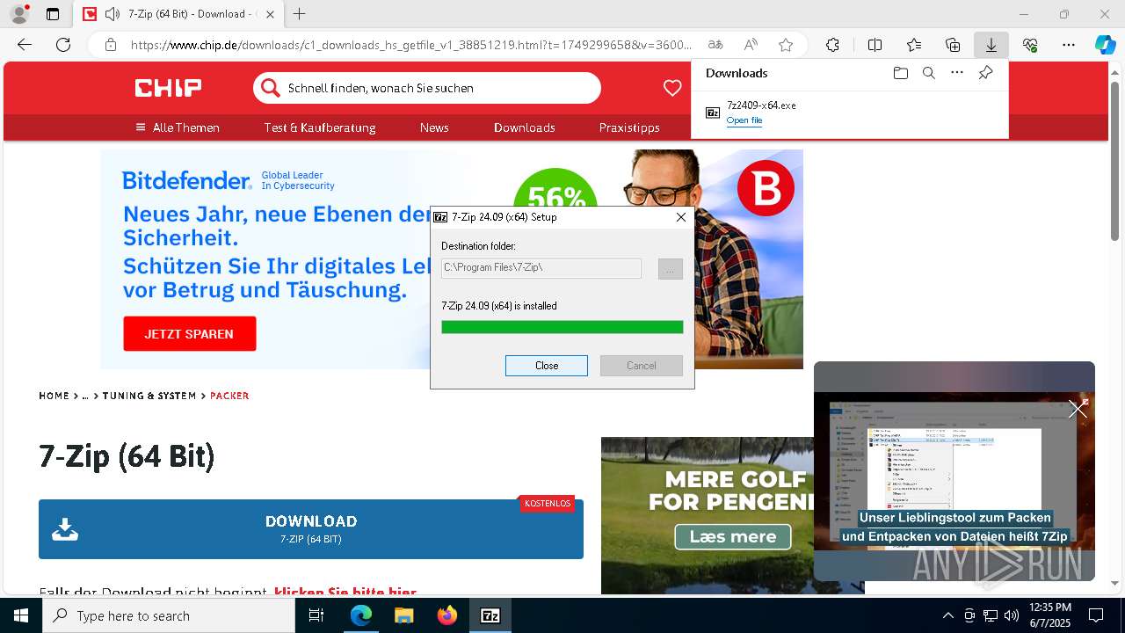The height and width of the screenshot is (633, 1125).
Task: Refresh the current page
Action: tap(63, 45)
